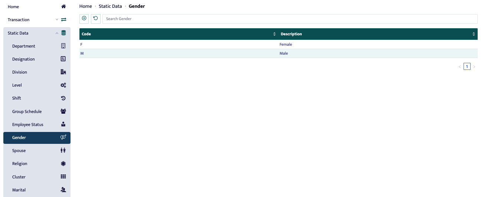The width and height of the screenshot is (481, 197).
Task: Focus the Search Gender field
Action: tap(290, 19)
